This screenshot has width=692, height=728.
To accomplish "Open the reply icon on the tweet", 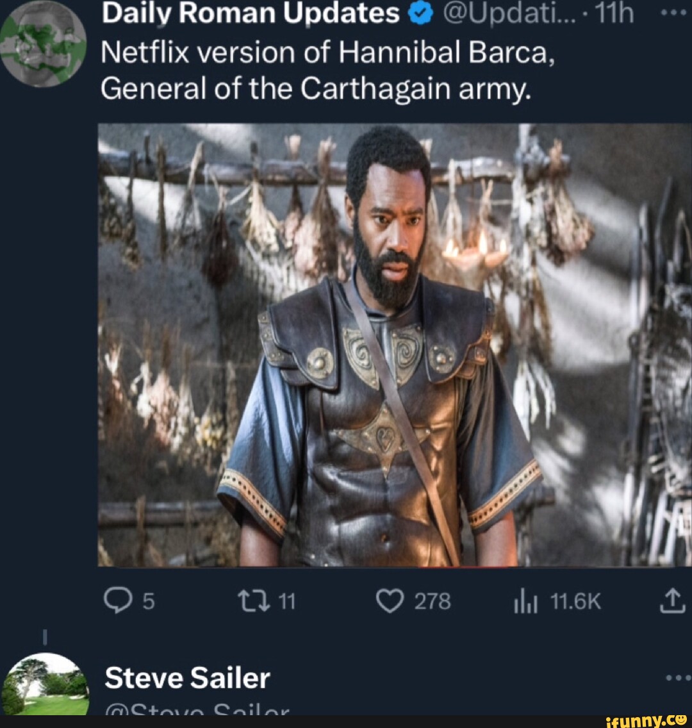I will (x=119, y=600).
